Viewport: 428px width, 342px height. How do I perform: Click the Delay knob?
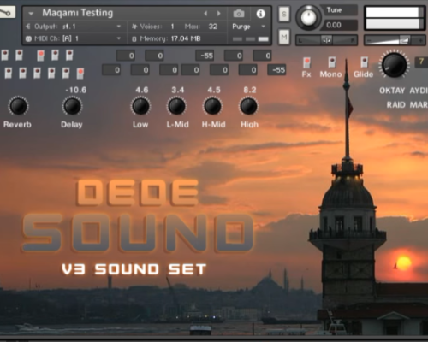[x=72, y=106]
